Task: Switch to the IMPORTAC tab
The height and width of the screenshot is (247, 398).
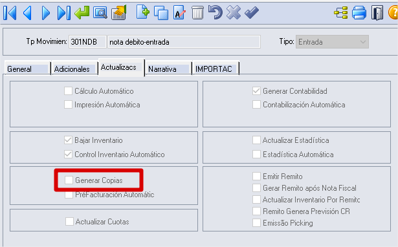Action: (x=216, y=69)
